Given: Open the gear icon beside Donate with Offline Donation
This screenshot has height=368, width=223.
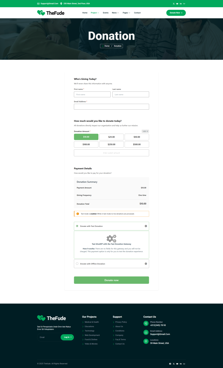Looking at the screenshot, I should click(146, 263).
